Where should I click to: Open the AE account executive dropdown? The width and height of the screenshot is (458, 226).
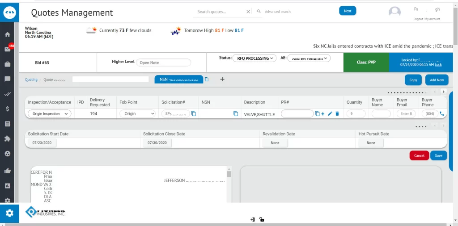[309, 58]
